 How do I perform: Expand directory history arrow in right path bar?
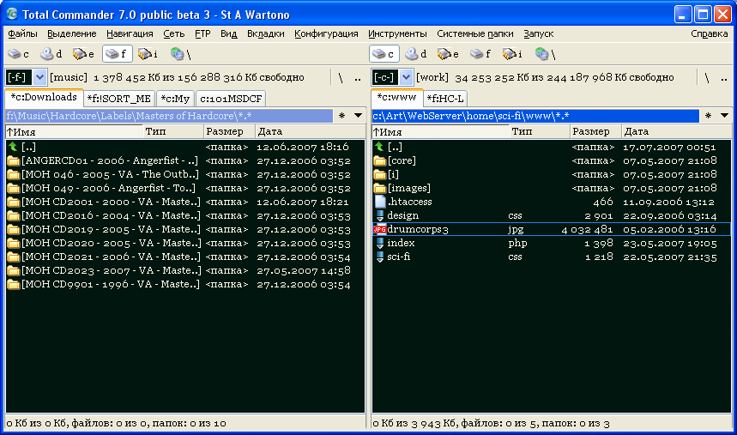click(x=724, y=116)
